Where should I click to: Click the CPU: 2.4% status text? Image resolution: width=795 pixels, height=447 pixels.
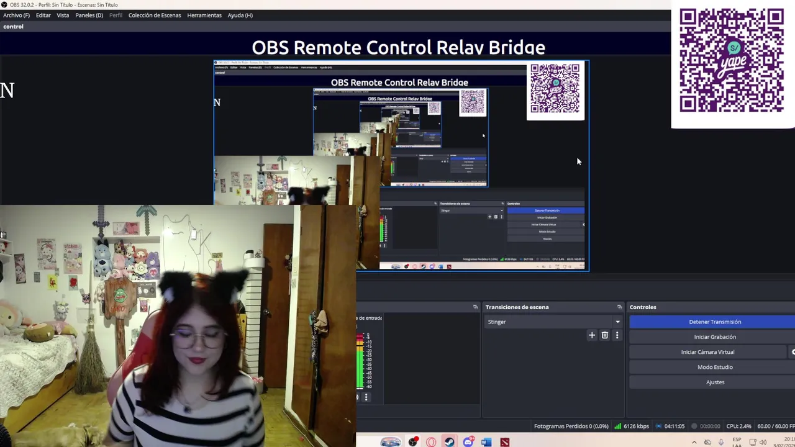point(739,426)
